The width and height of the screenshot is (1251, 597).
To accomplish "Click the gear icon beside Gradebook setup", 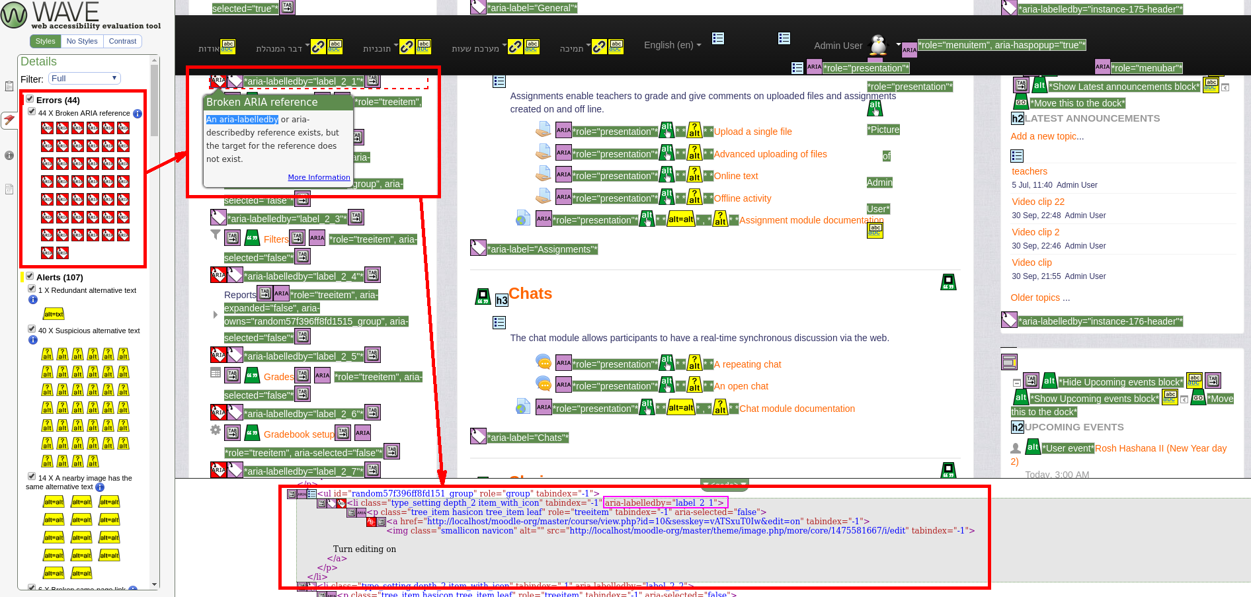I will [x=216, y=430].
